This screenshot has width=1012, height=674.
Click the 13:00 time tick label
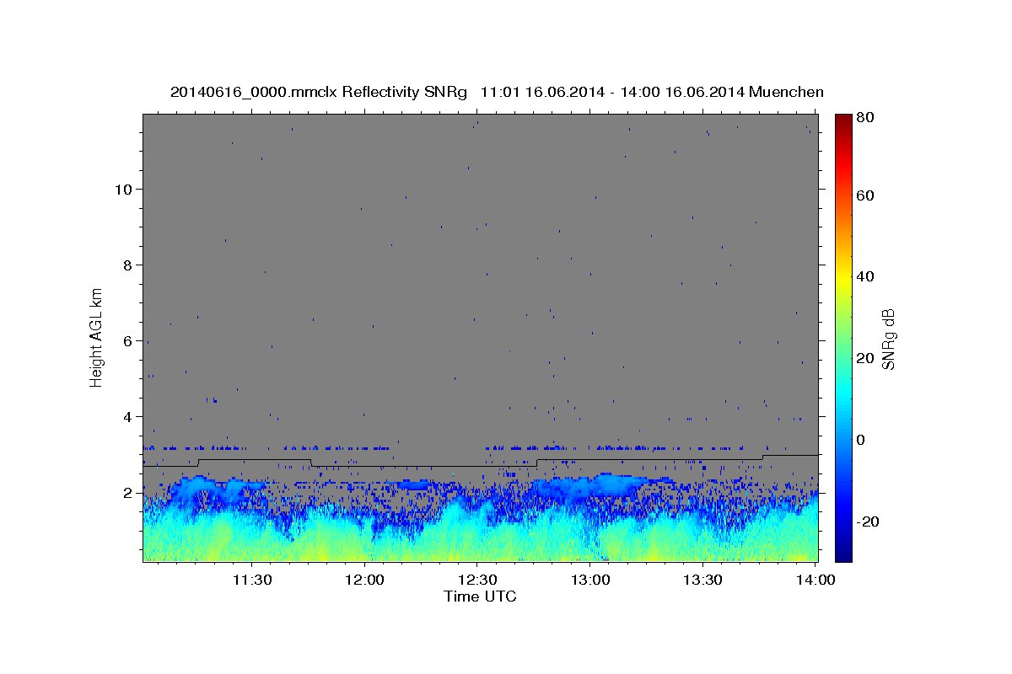pyautogui.click(x=590, y=580)
